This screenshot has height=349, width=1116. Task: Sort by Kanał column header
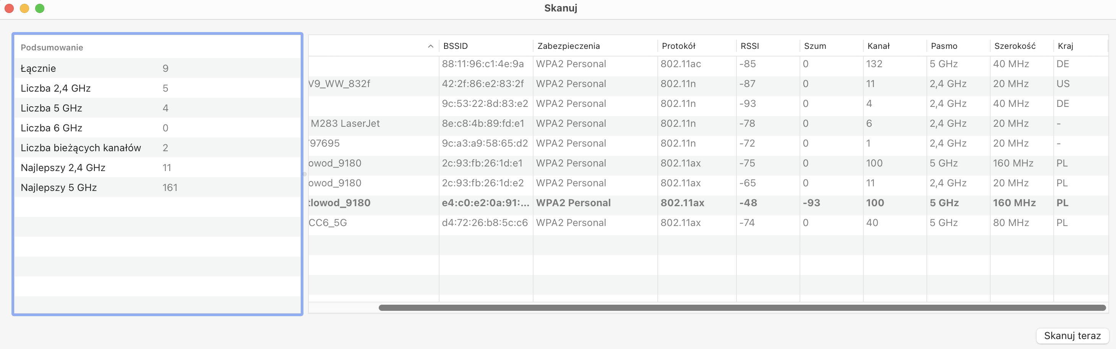pyautogui.click(x=895, y=46)
